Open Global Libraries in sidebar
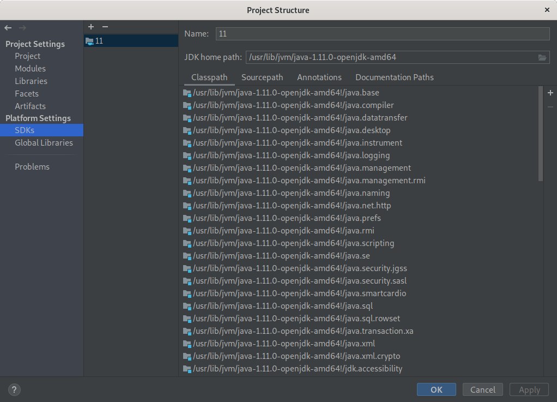 (44, 143)
